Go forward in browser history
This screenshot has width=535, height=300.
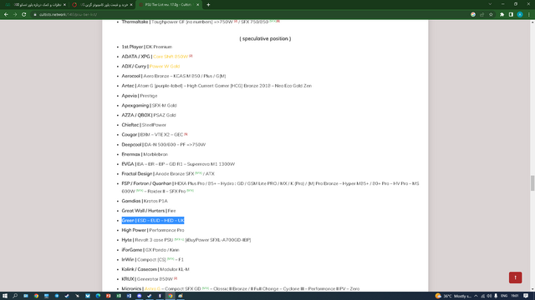click(x=15, y=14)
